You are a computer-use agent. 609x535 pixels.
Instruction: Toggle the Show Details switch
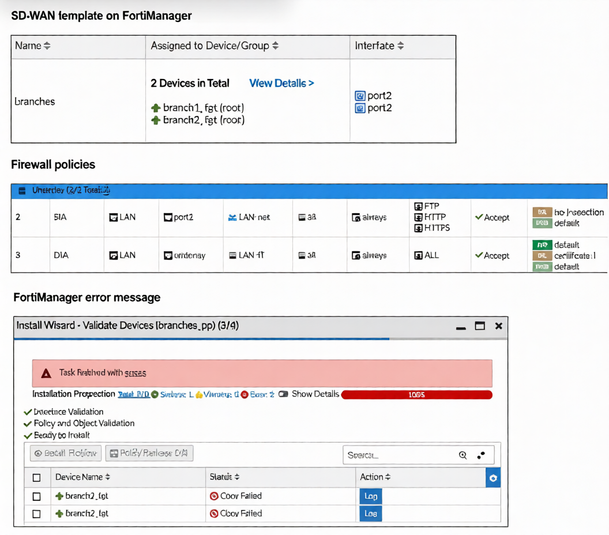[283, 394]
